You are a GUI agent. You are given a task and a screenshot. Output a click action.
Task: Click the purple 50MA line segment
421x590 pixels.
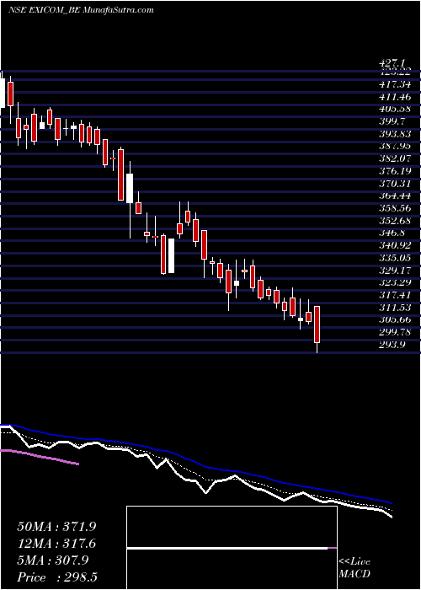coord(40,457)
